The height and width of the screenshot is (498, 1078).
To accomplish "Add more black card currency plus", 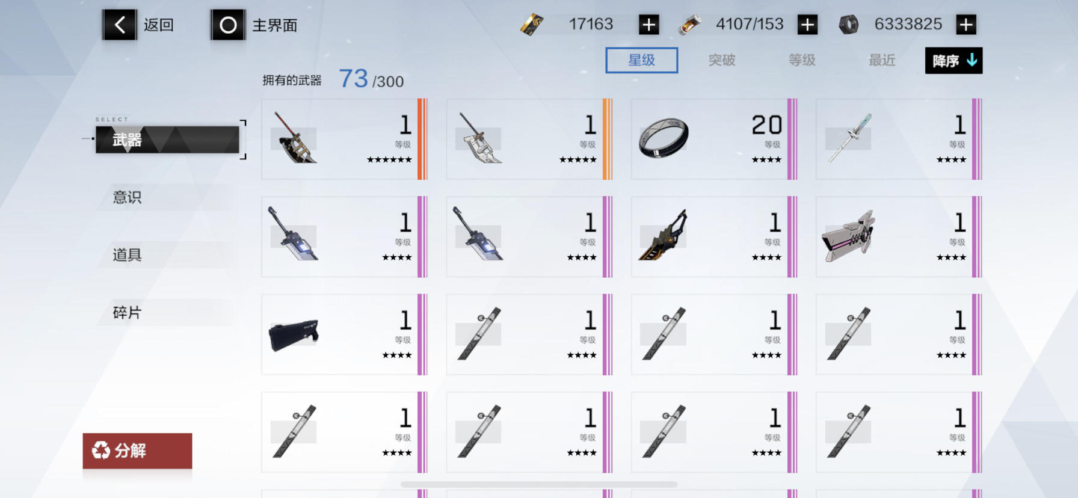I will [x=648, y=25].
